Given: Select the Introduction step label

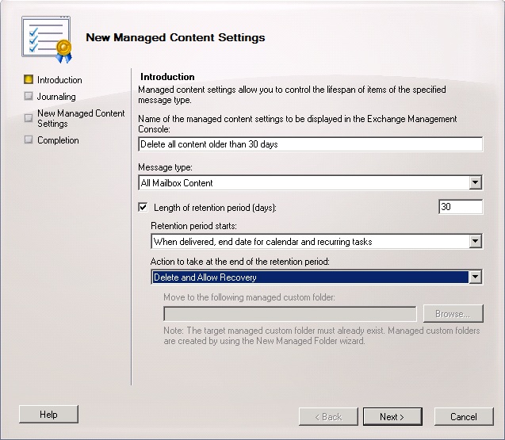Looking at the screenshot, I should 59,80.
